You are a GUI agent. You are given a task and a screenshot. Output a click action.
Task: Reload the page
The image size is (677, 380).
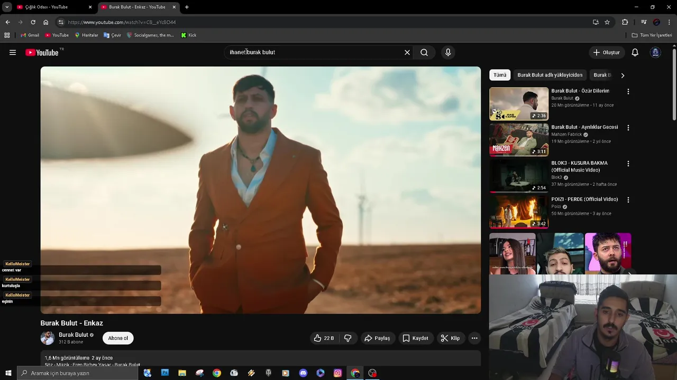pyautogui.click(x=33, y=22)
